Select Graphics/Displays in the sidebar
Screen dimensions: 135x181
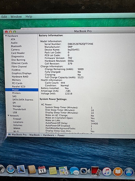tap(22, 73)
